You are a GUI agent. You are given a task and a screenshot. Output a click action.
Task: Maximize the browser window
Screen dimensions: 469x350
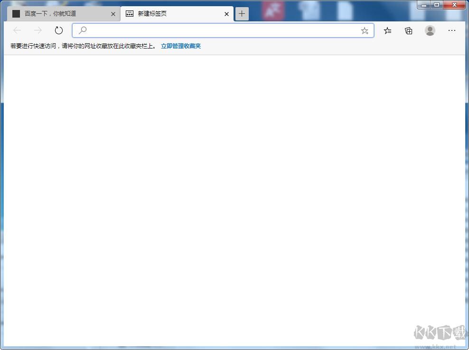[x=437, y=5]
